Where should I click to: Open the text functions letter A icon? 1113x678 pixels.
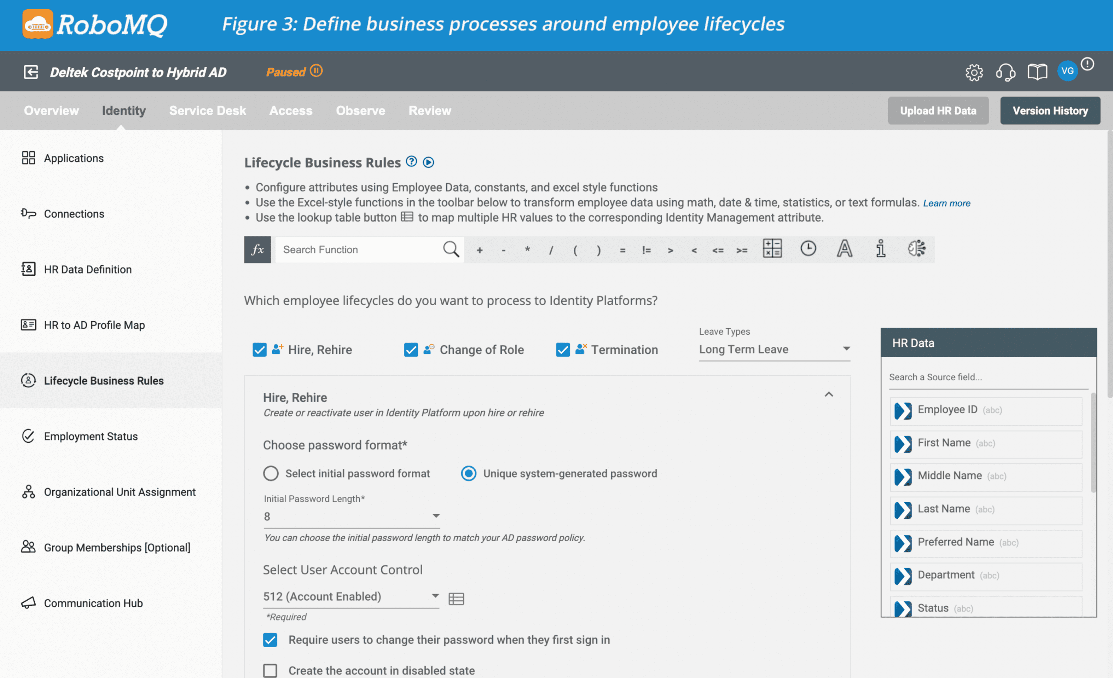tap(844, 249)
